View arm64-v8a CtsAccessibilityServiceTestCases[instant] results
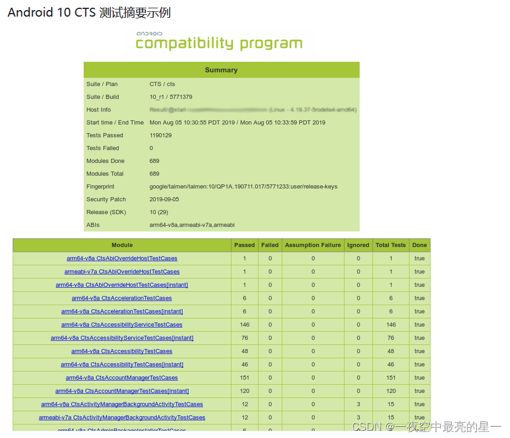Screen dimensions: 510x438 point(122,338)
